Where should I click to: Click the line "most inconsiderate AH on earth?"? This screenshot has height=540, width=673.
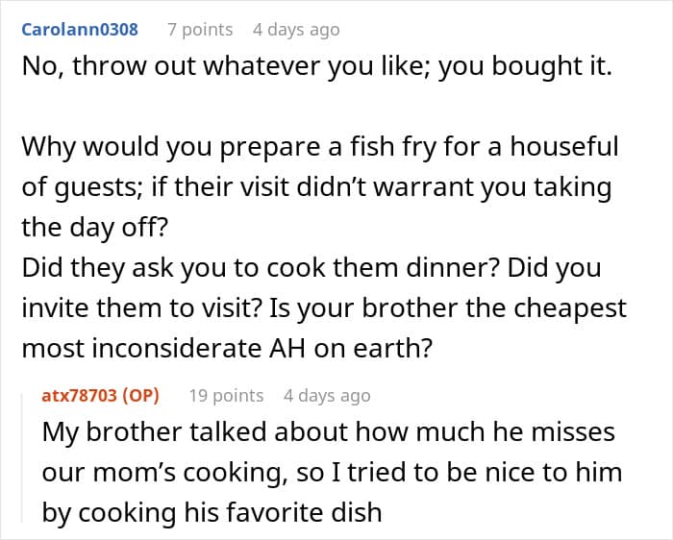pos(227,348)
